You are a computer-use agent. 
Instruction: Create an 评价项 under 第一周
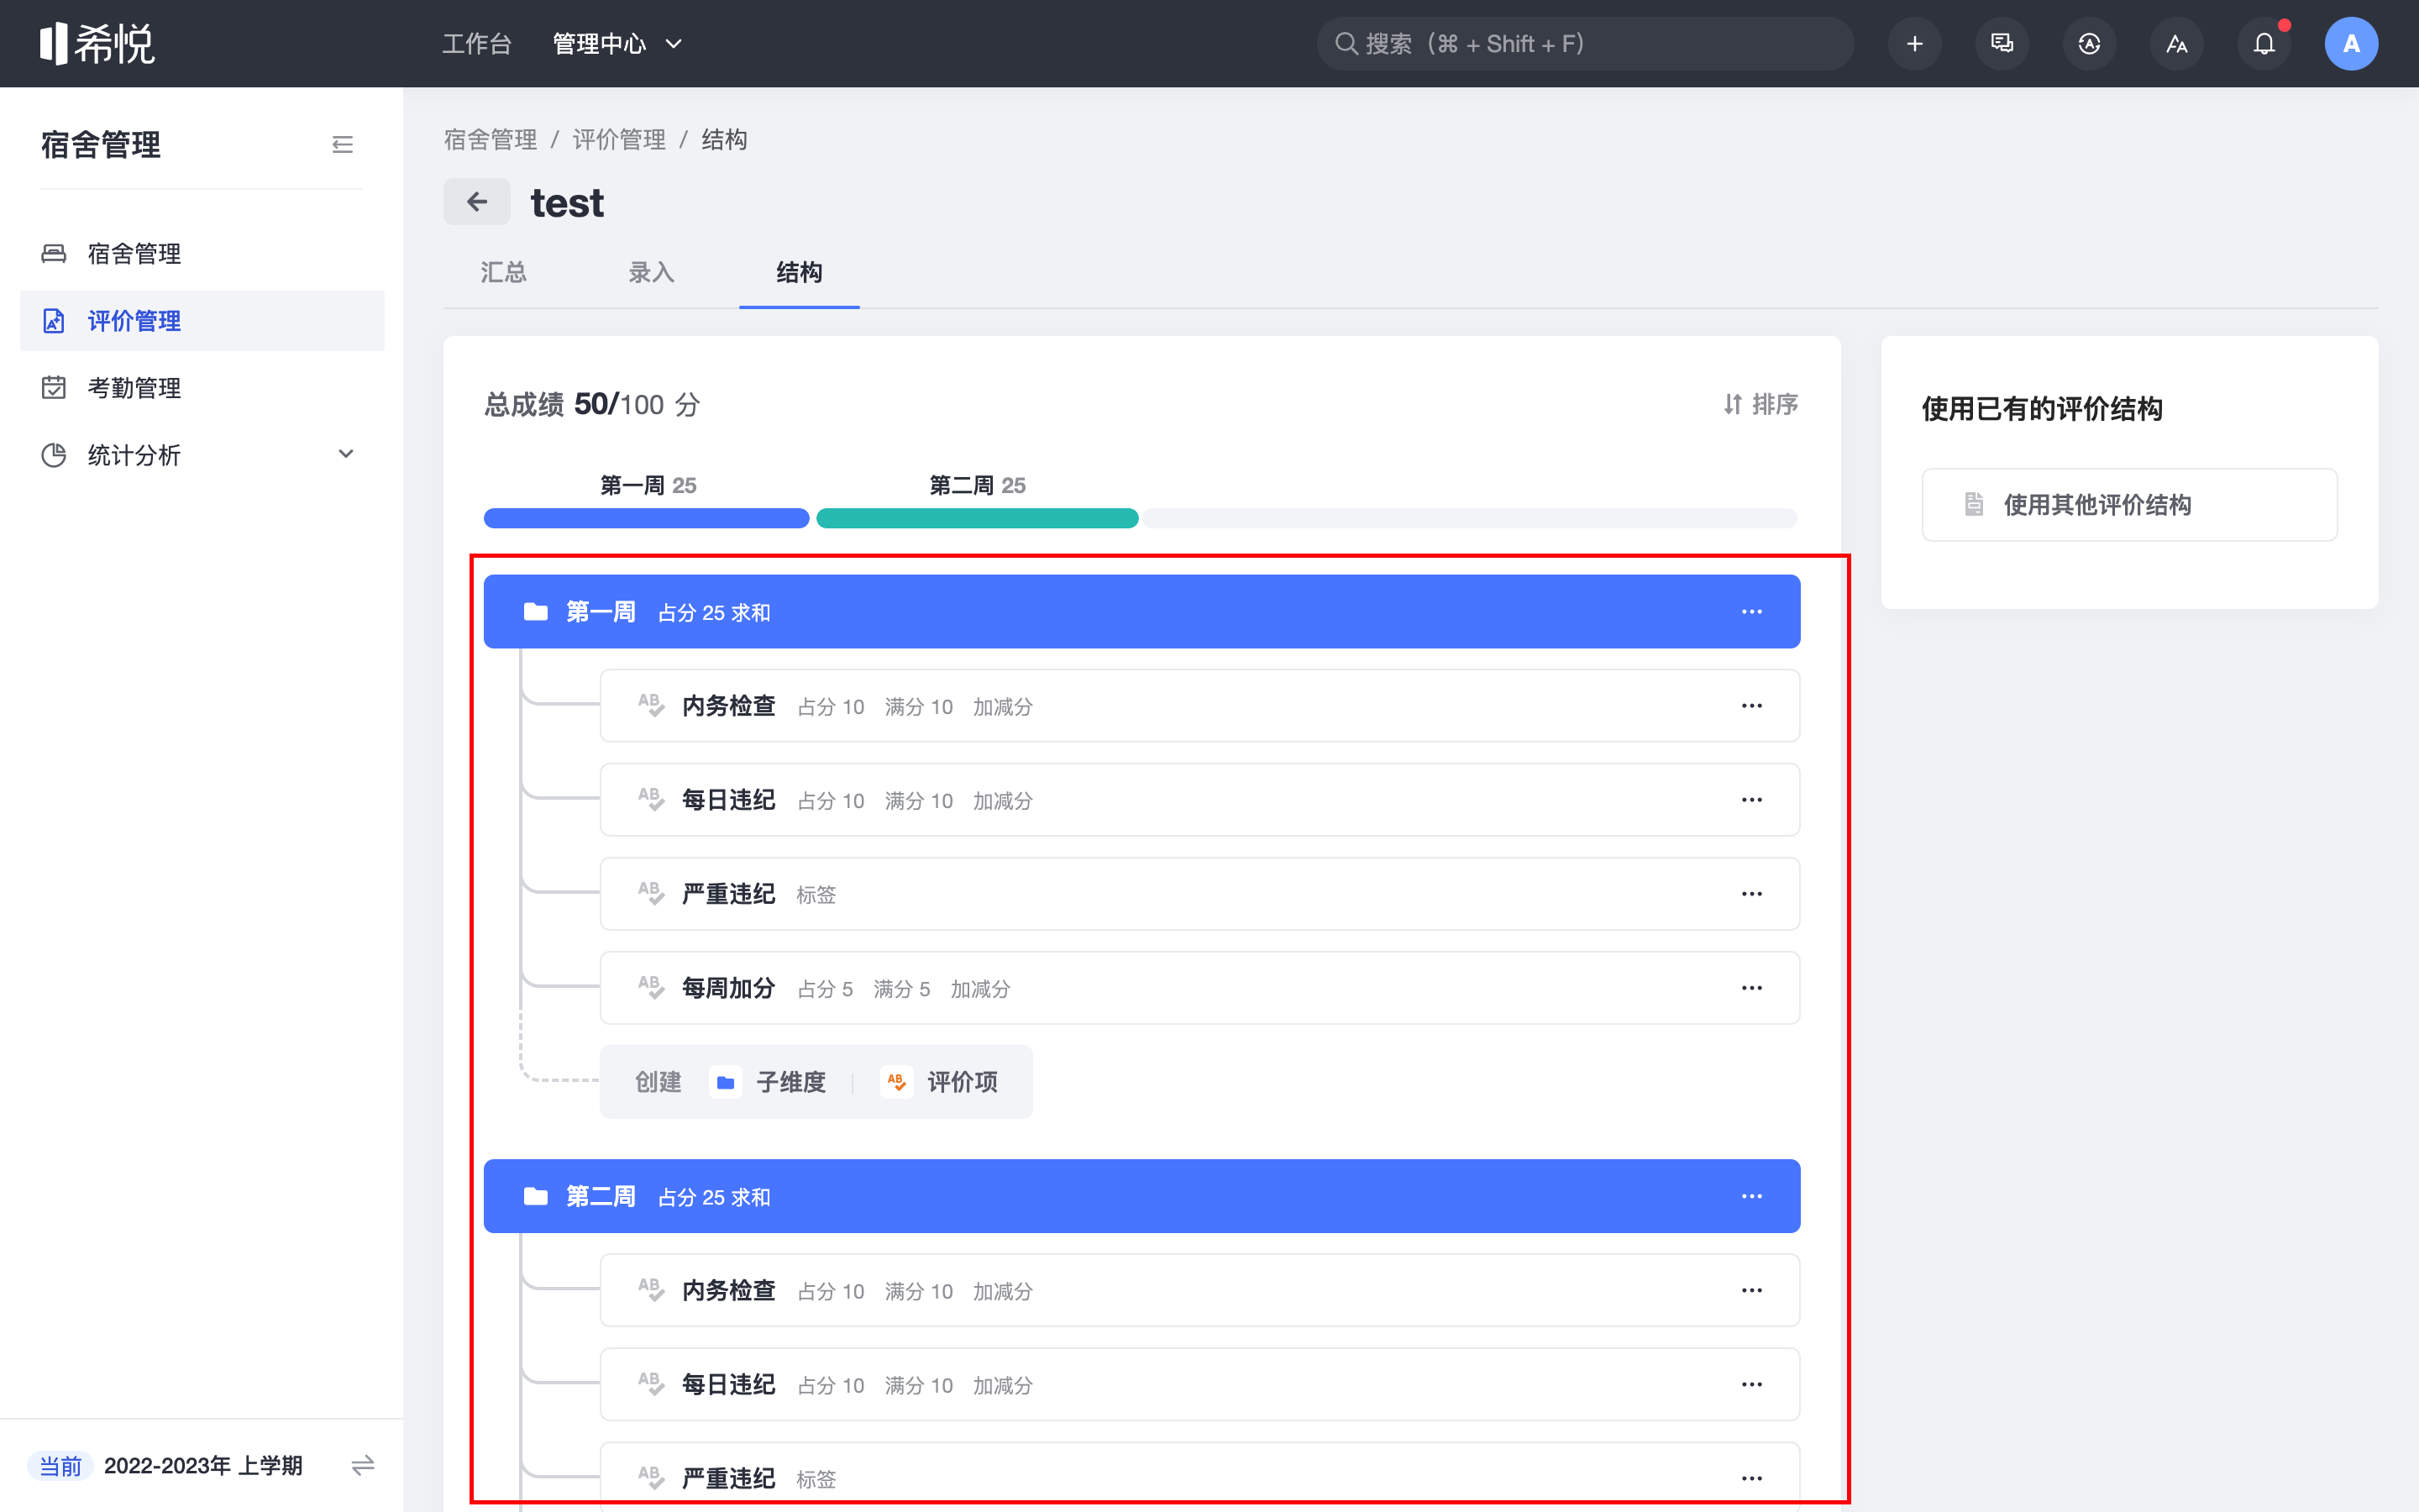pos(940,1082)
